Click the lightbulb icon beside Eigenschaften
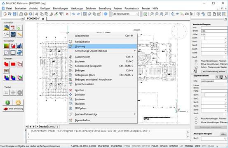Image resolution: width=228 pixels, height=148 pixels. pos(221,77)
